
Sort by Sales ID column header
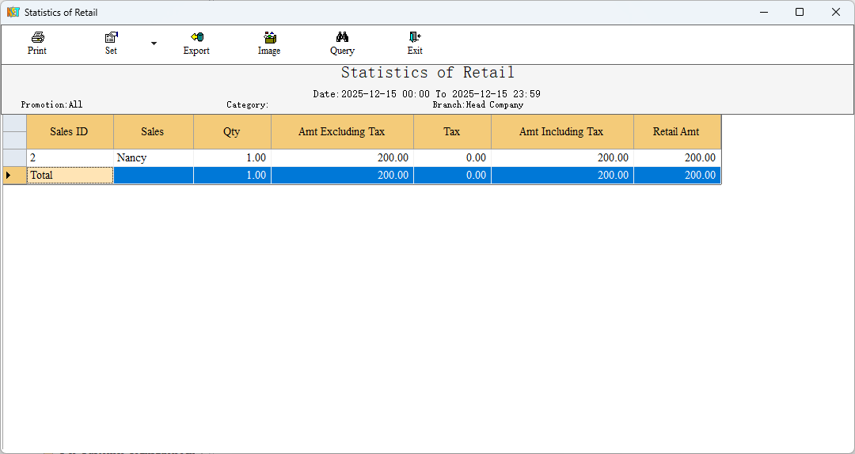(x=69, y=132)
